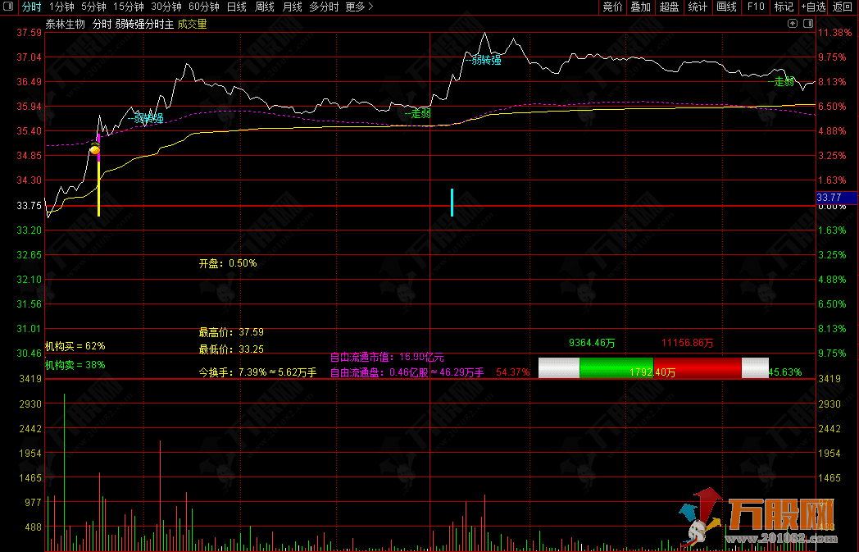The height and width of the screenshot is (552, 859).
Task: Click the 机构买 = 62% label
Action: pyautogui.click(x=75, y=346)
